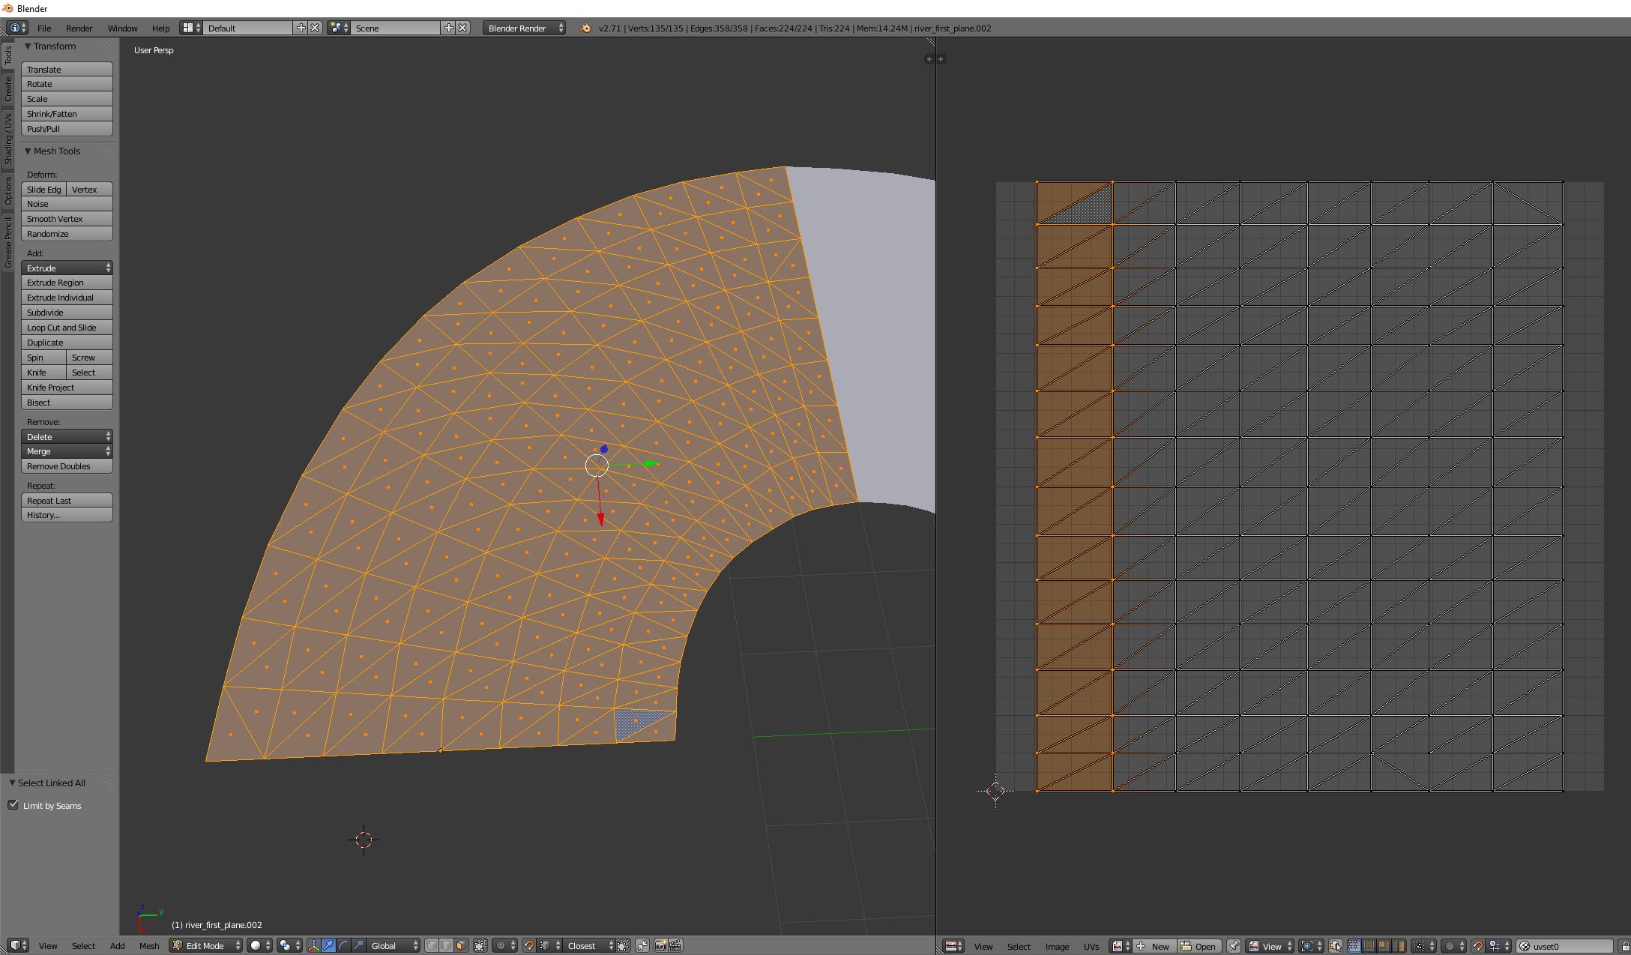Toggle proportional editing in 3D view
This screenshot has width=1631, height=955.
click(506, 945)
